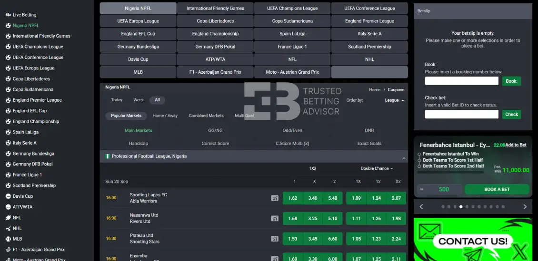The height and width of the screenshot is (261, 538).
Task: Collapse Professional Football League, Nigeria section
Action: point(404,158)
